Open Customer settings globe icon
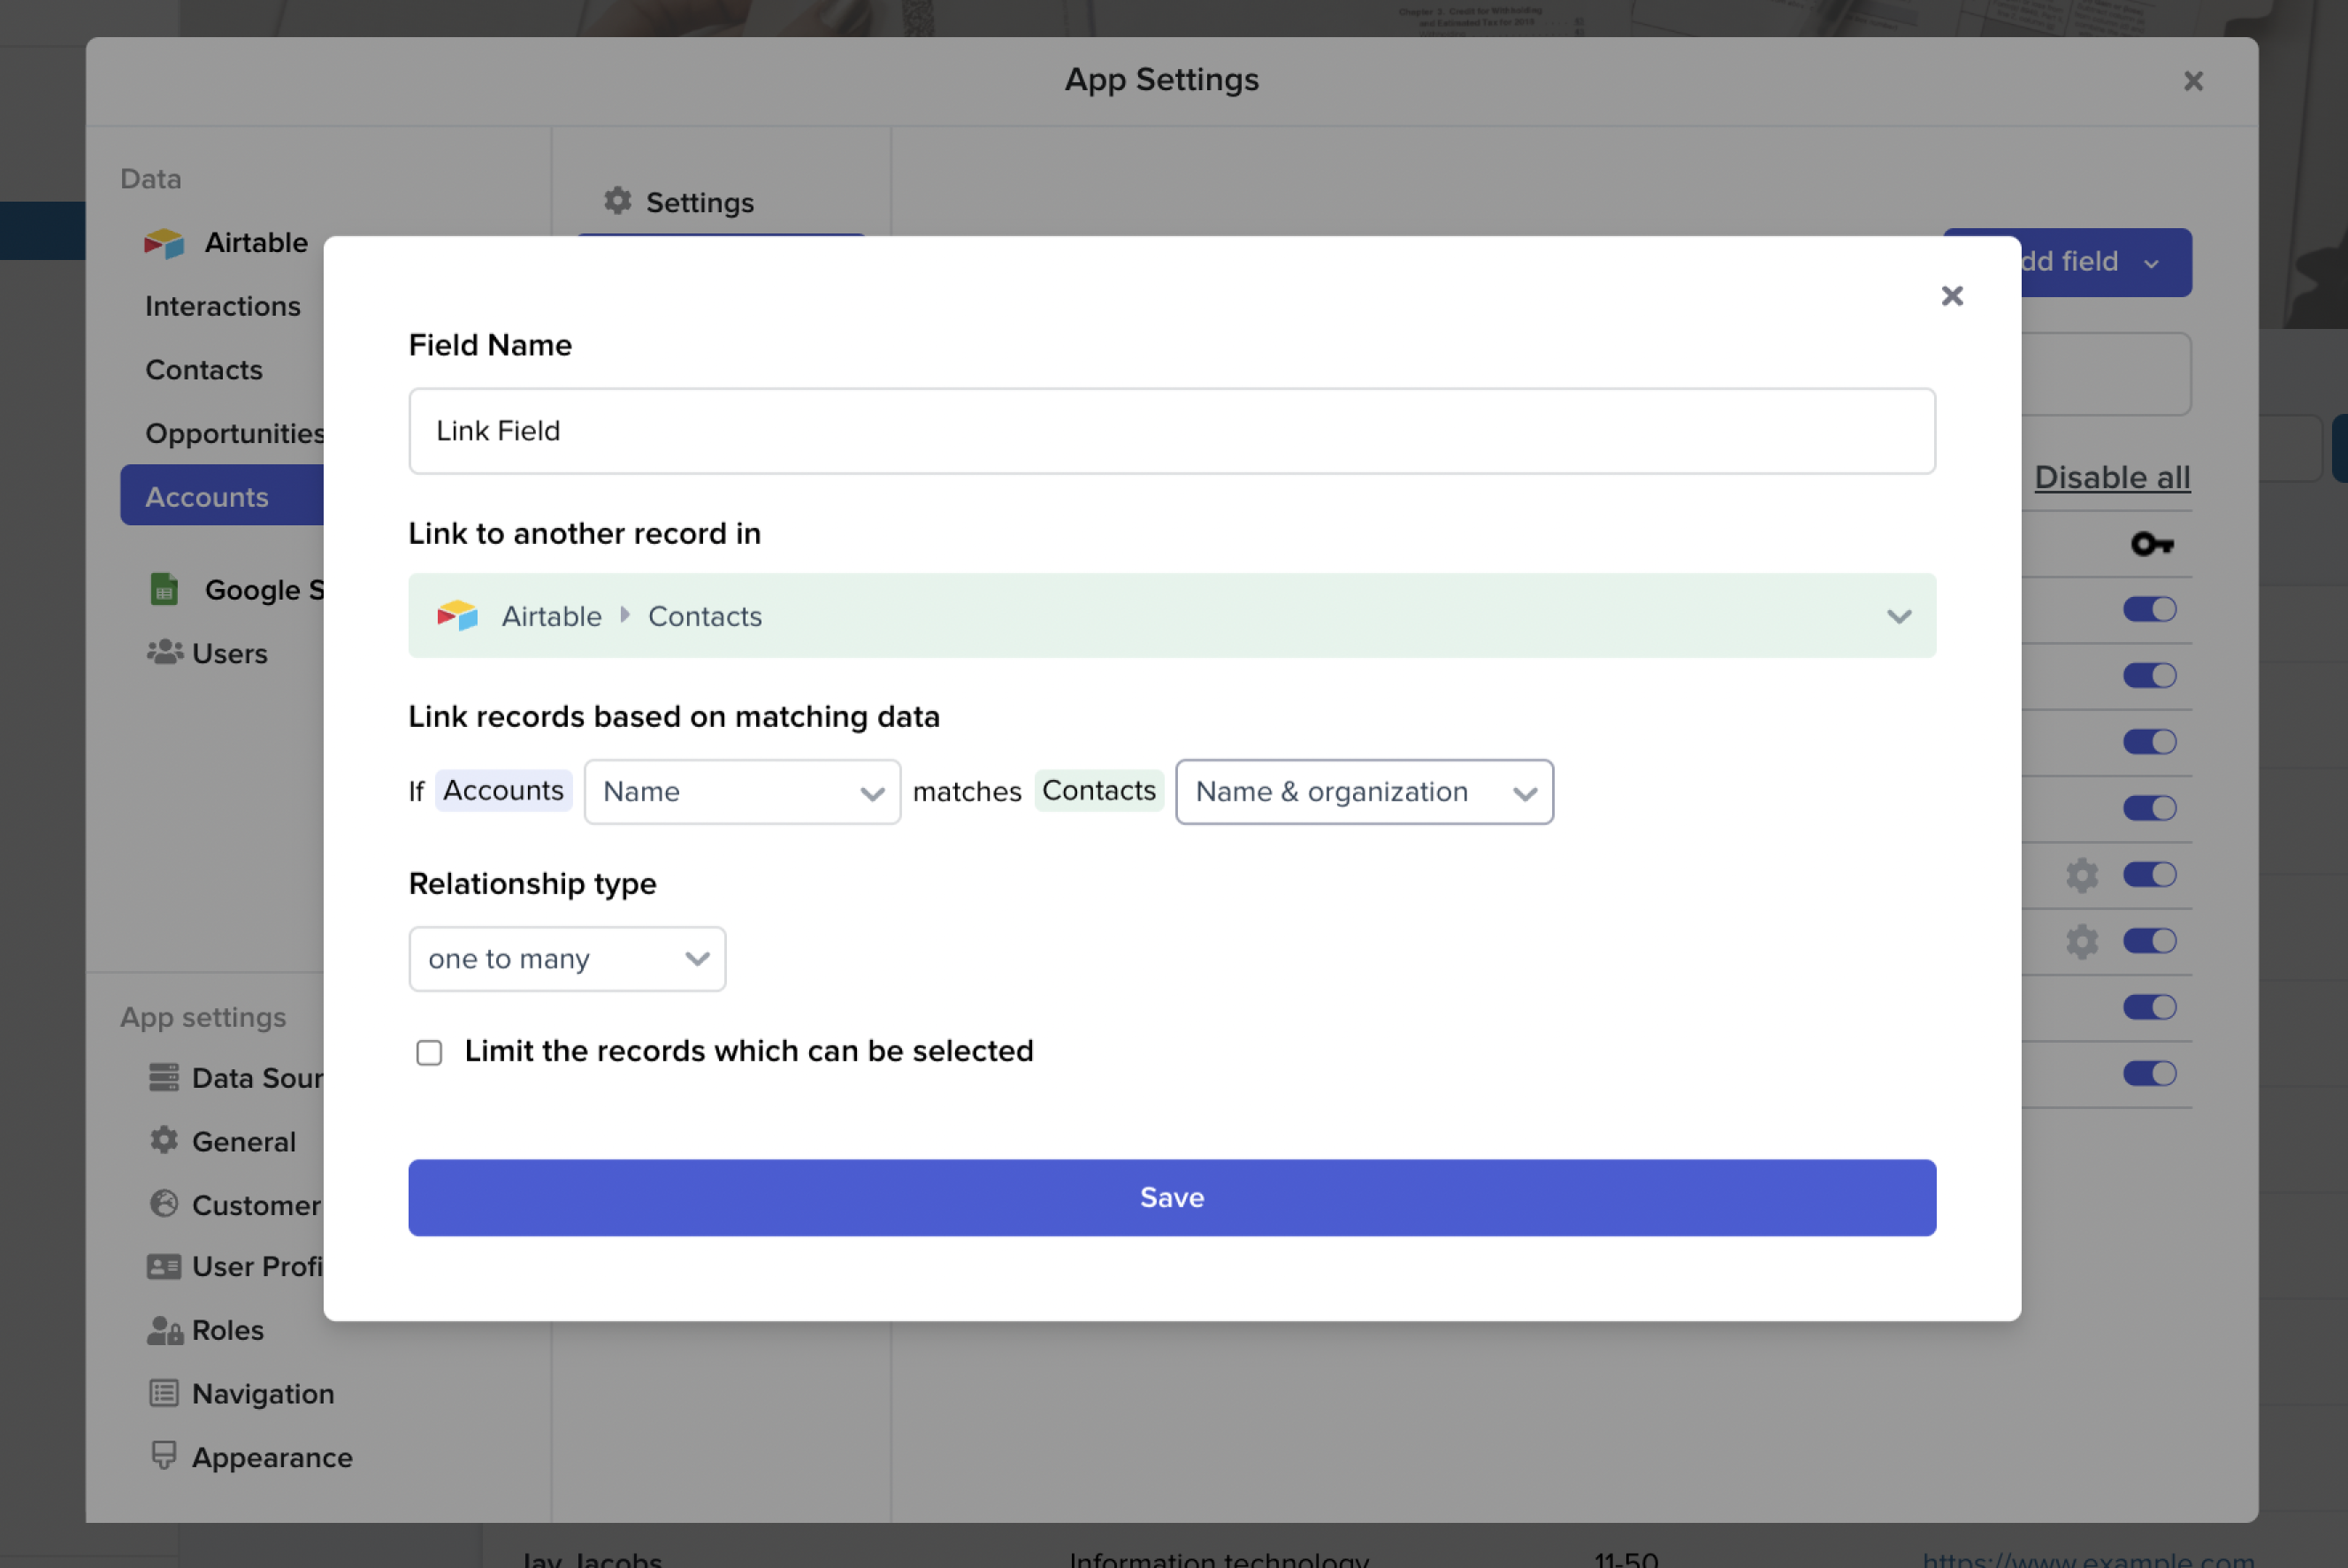This screenshot has height=1568, width=2348. 163,1203
